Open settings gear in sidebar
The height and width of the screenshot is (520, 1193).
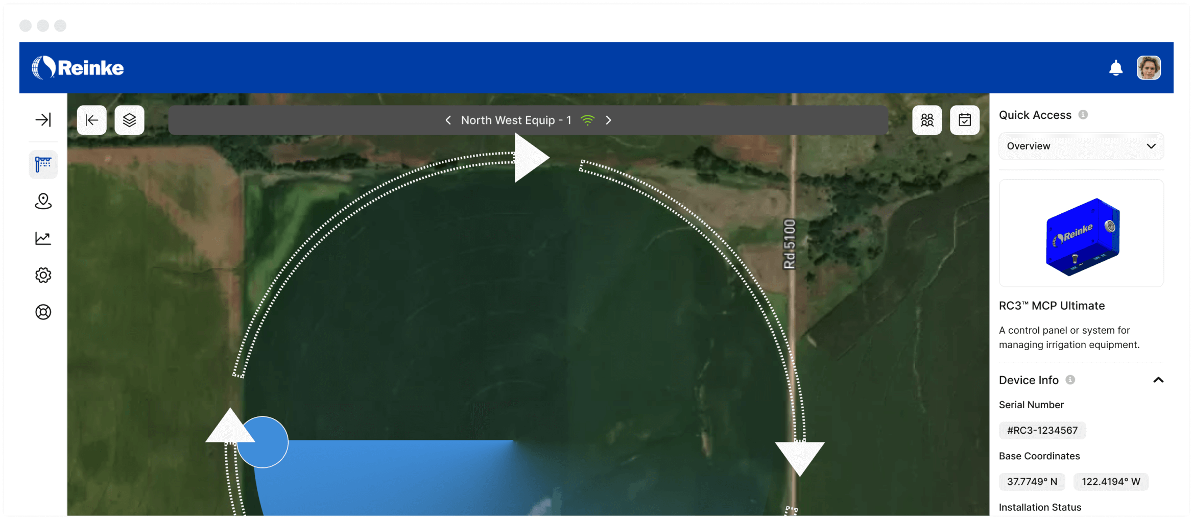(43, 275)
